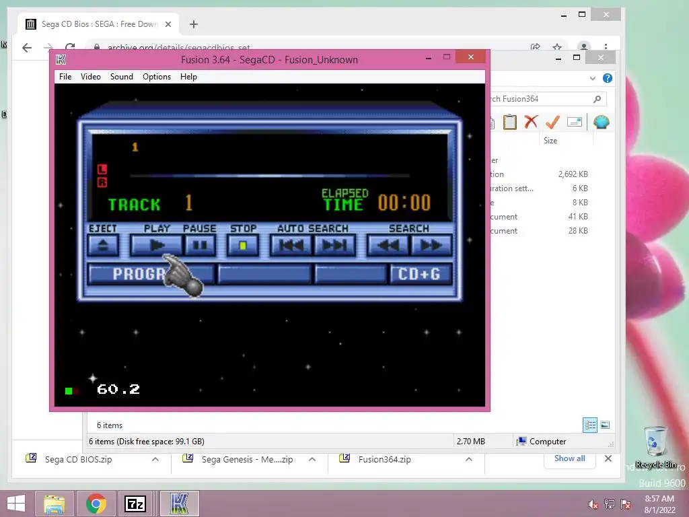Open the Chrome profile avatar

(583, 46)
